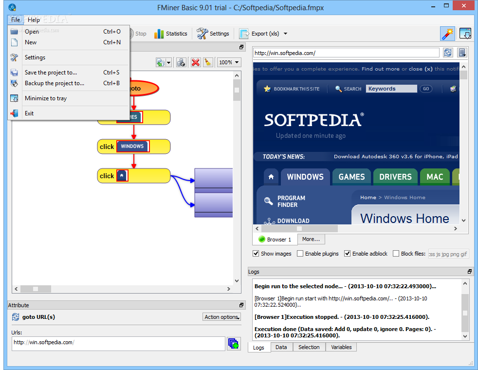
Task: Click the Logs panel scrollbar down arrow
Action: coord(465,336)
